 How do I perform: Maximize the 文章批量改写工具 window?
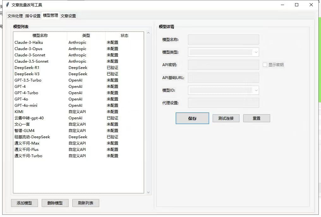pyautogui.click(x=297, y=5)
